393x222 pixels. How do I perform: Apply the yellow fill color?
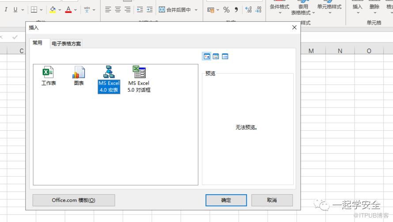[x=53, y=10]
